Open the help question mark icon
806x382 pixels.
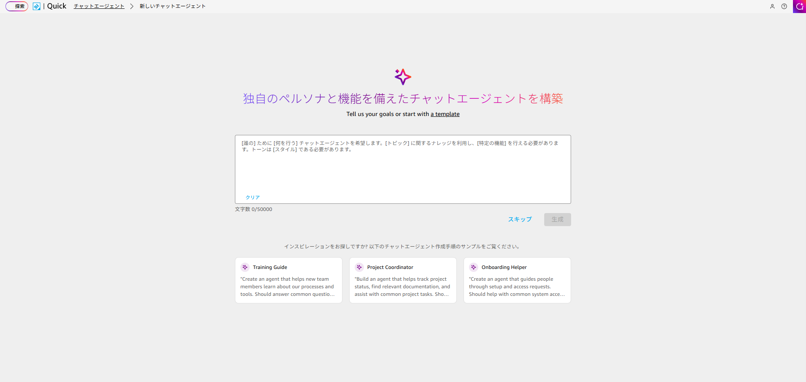point(784,6)
